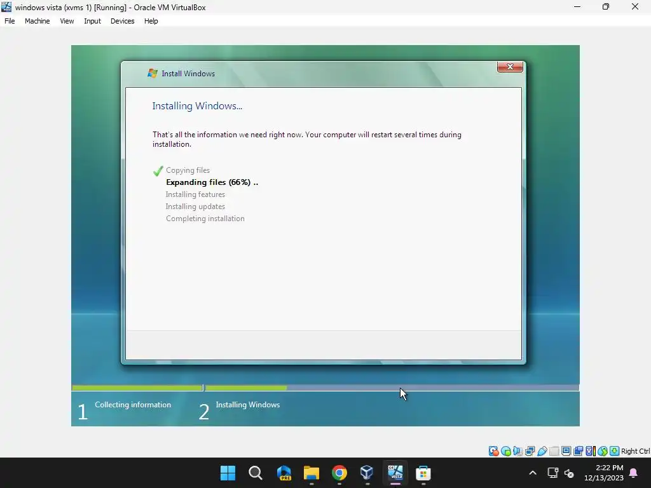Click the mouse integration status icon
The width and height of the screenshot is (651, 488).
click(603, 451)
